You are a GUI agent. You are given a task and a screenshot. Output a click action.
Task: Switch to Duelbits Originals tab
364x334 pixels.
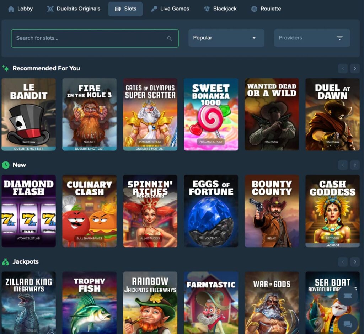(74, 9)
